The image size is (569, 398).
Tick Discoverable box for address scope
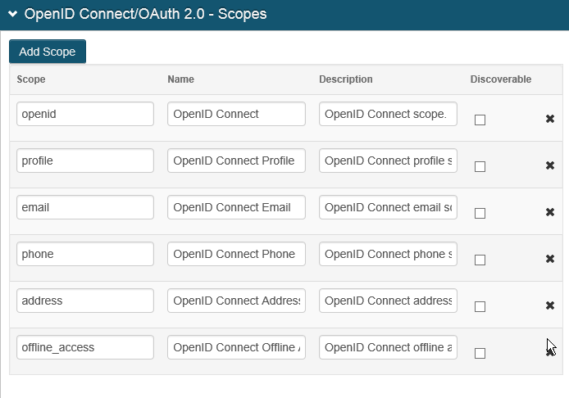(480, 306)
